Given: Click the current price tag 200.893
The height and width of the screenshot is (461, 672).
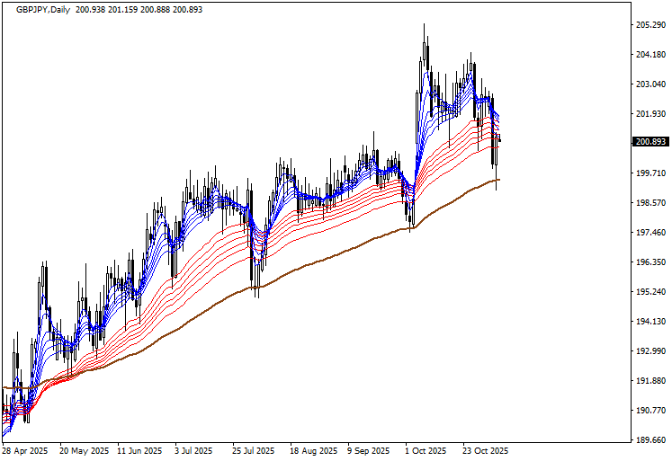Looking at the screenshot, I should pyautogui.click(x=650, y=142).
